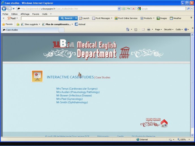Click the Foxit Launch button
Image resolution: width=195 pixels, height=146 pixels.
coord(84,18)
